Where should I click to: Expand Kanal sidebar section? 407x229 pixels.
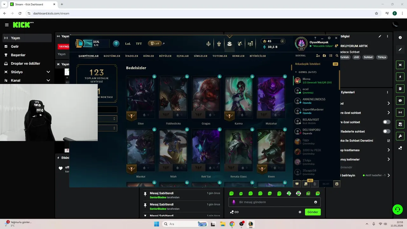coord(48,80)
